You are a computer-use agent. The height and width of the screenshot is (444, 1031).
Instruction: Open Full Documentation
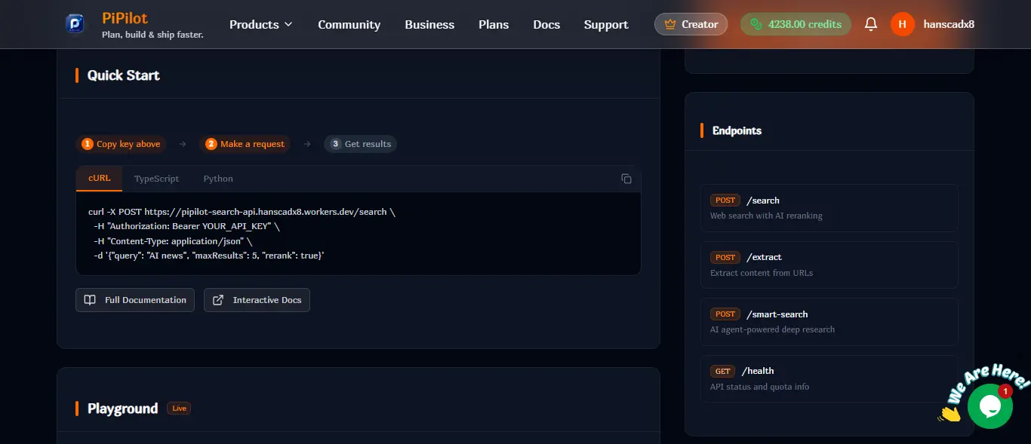click(x=135, y=300)
